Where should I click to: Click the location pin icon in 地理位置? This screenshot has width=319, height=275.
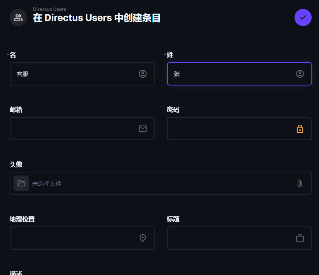coord(143,238)
